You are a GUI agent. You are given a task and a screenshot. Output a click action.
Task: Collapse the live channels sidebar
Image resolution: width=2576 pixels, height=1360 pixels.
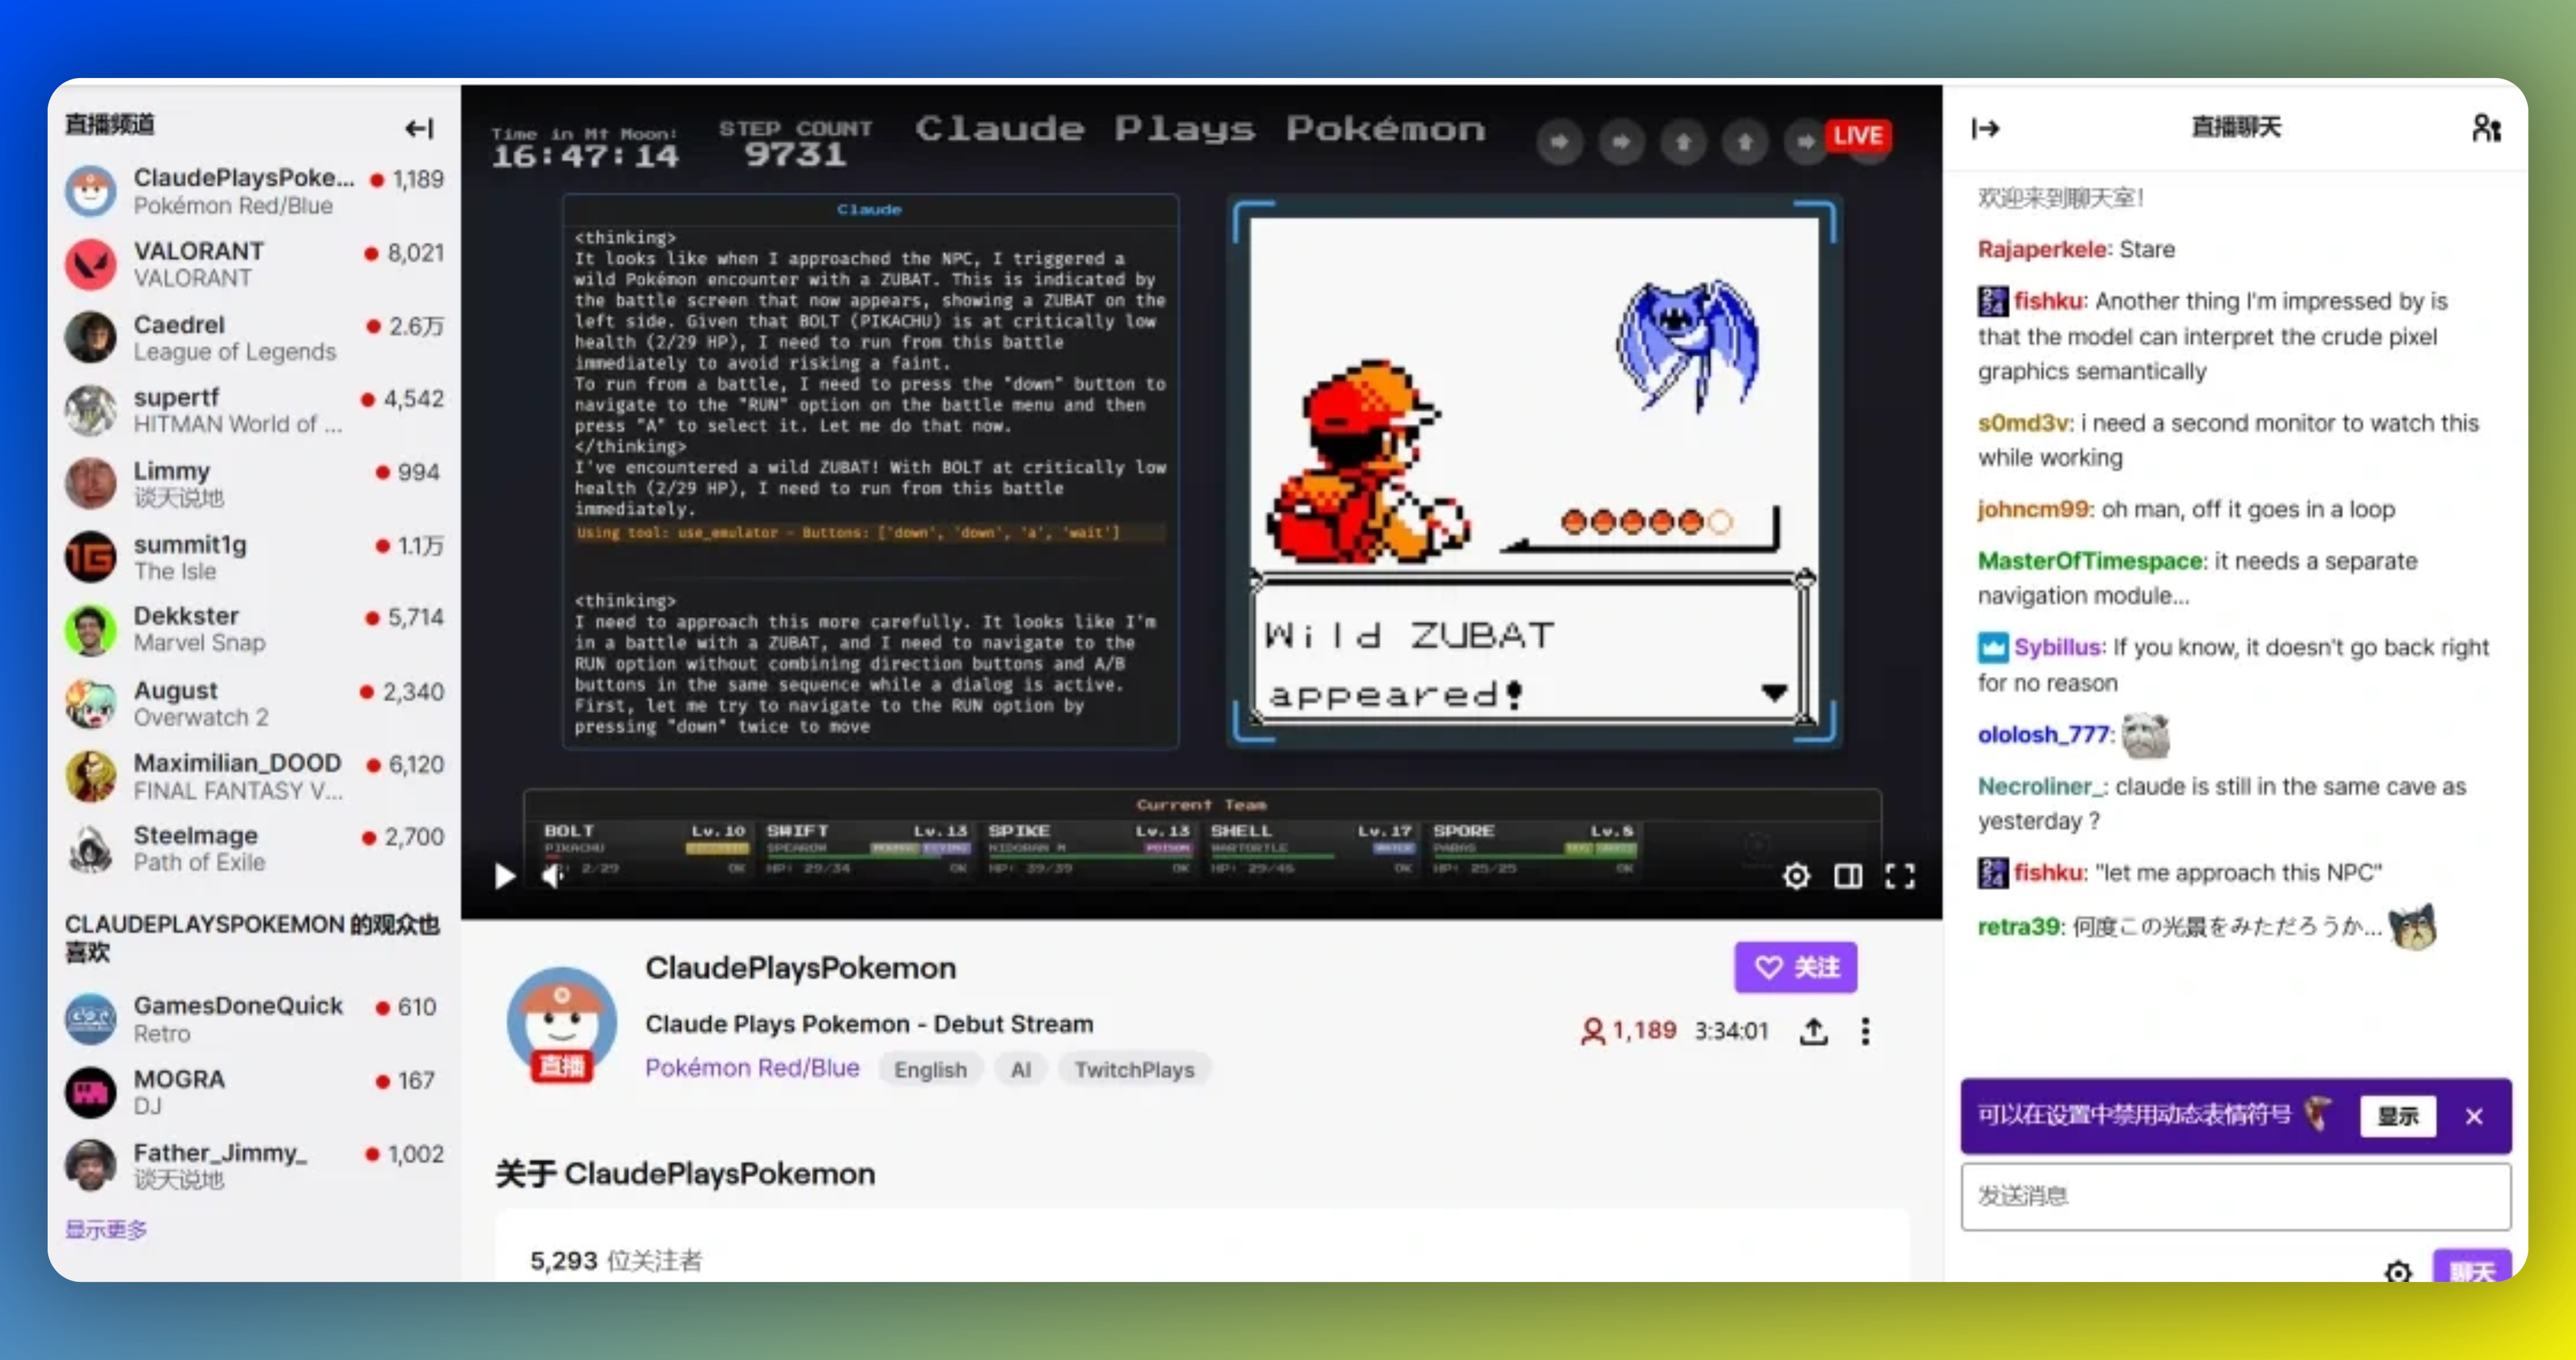419,128
